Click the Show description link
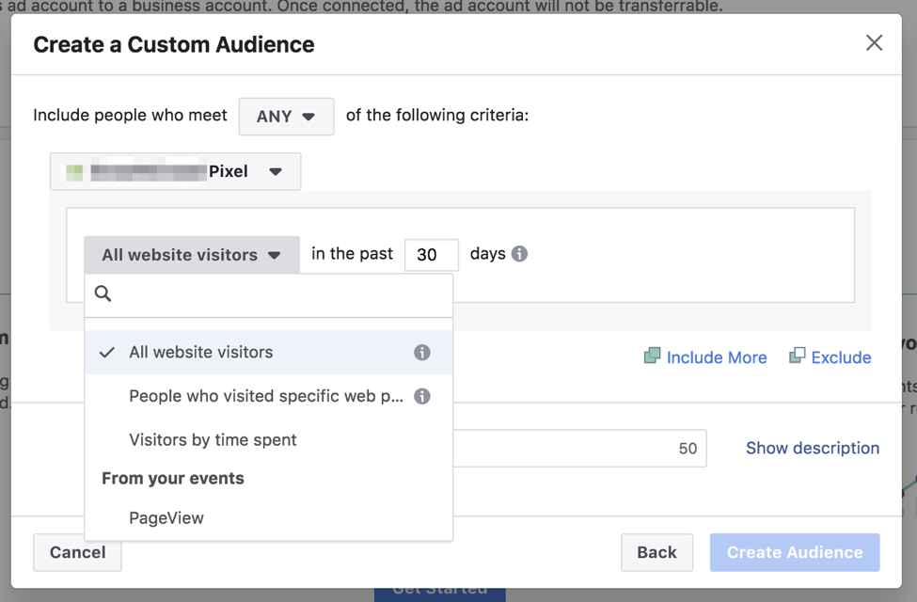917x602 pixels. coord(812,449)
